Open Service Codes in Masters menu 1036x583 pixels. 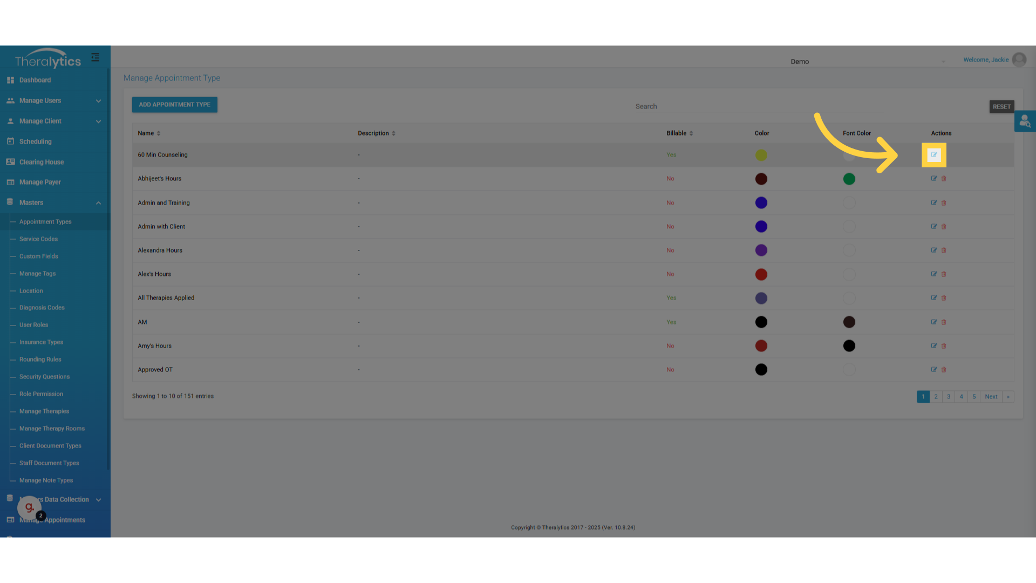38,239
